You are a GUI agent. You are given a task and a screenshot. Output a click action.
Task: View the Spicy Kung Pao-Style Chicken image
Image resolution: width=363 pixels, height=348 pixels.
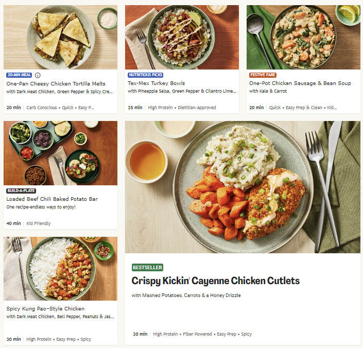pos(60,269)
